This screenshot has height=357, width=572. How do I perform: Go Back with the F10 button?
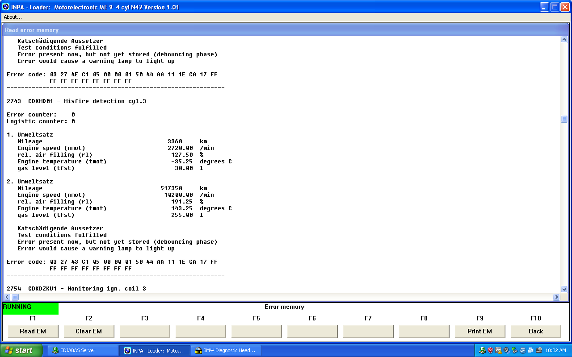click(535, 331)
